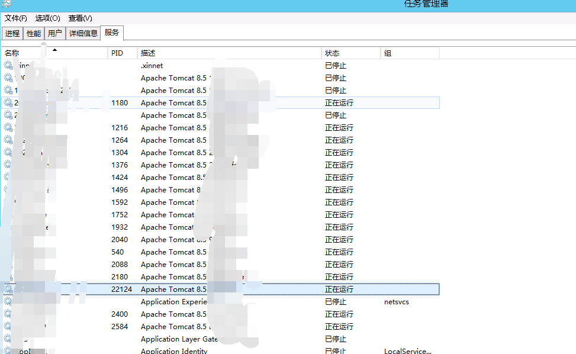Sort services by 名称 column header
Image resolution: width=576 pixels, height=354 pixels.
pyautogui.click(x=54, y=53)
